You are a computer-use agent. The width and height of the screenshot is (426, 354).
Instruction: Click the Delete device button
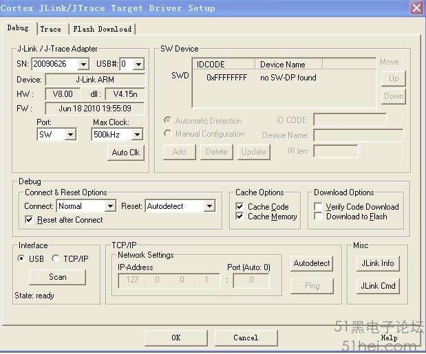point(217,152)
